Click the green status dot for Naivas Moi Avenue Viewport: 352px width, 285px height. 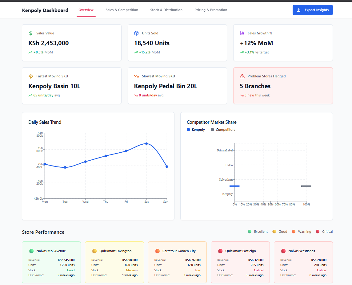click(x=31, y=251)
